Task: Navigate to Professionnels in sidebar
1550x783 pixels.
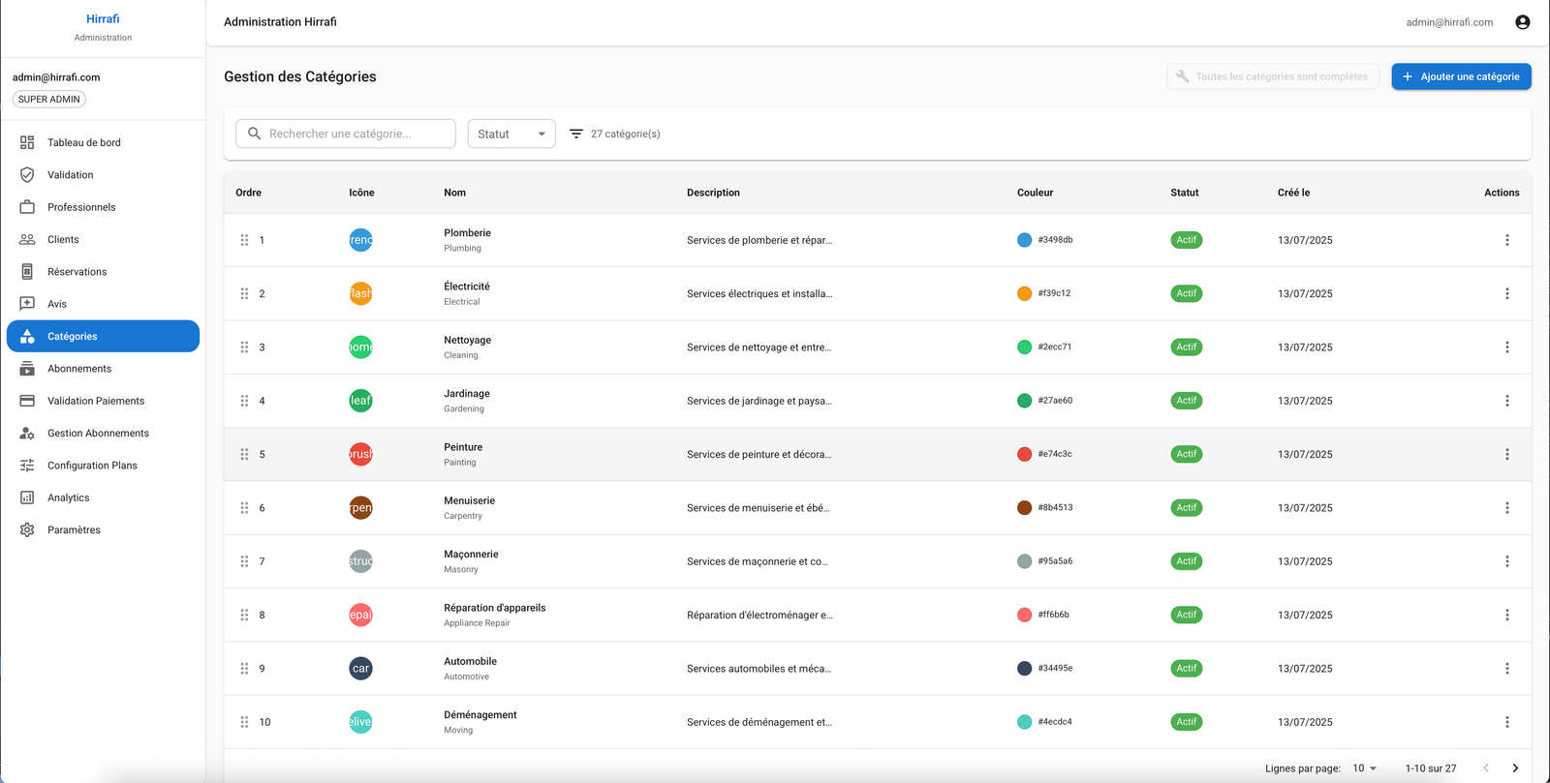Action: 81,207
